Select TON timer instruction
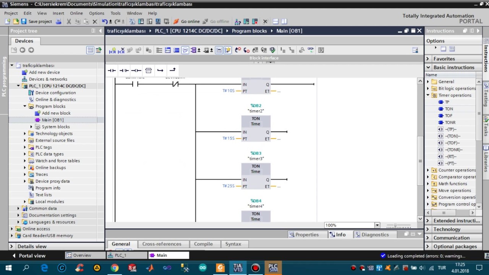This screenshot has width=489, height=275. click(x=449, y=109)
